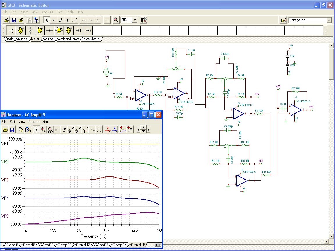The width and height of the screenshot is (335, 251).
Task: Select the arrow T test point component
Action: click(x=79, y=31)
